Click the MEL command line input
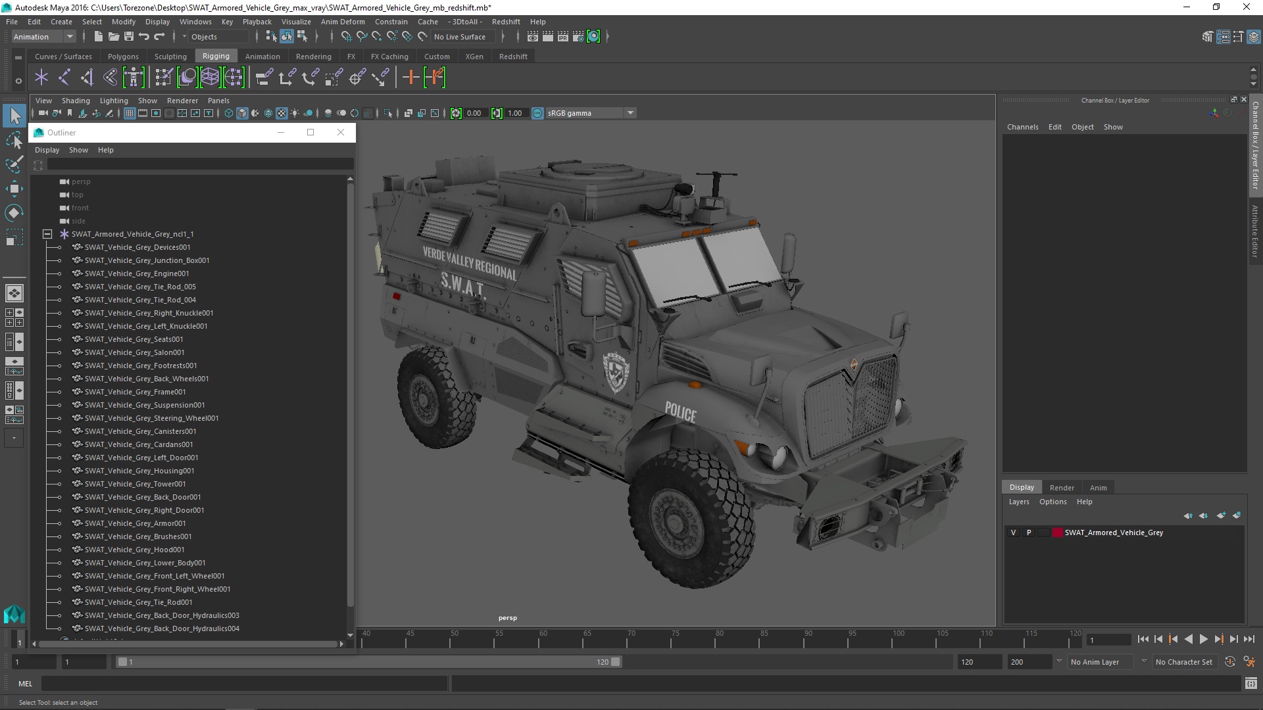This screenshot has width=1263, height=710. tap(244, 684)
